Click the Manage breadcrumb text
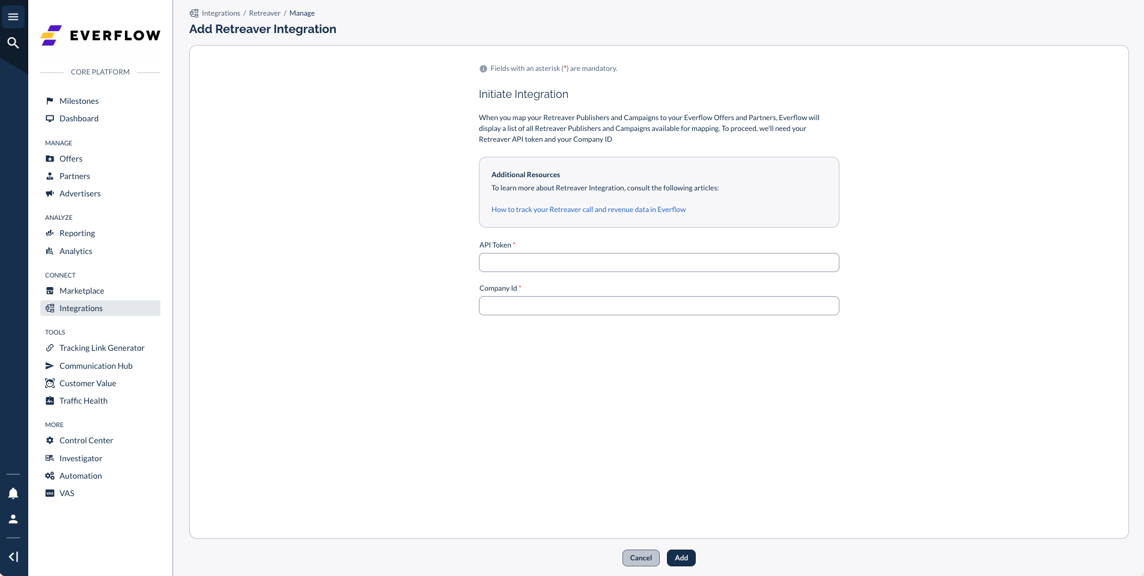 [x=302, y=13]
